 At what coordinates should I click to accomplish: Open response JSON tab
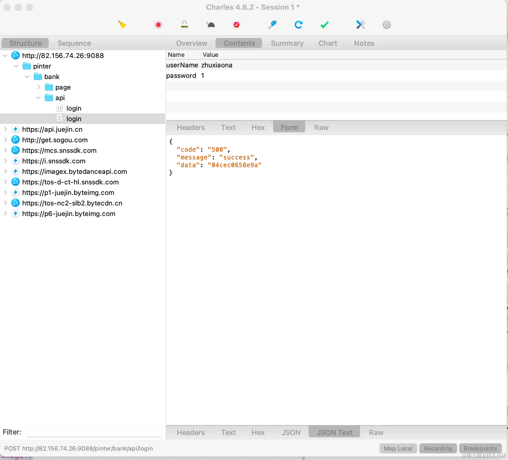point(291,433)
